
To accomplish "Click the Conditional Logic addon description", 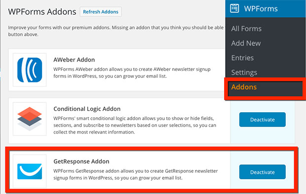I will (x=135, y=125).
